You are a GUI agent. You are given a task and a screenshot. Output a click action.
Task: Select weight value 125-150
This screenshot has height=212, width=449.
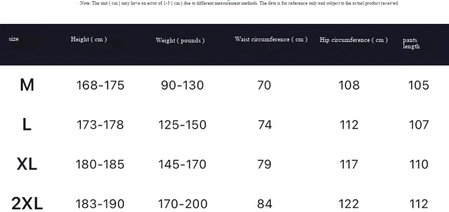click(x=182, y=125)
